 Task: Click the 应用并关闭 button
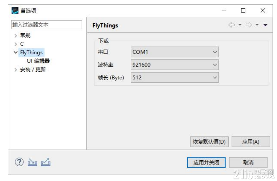206,163
